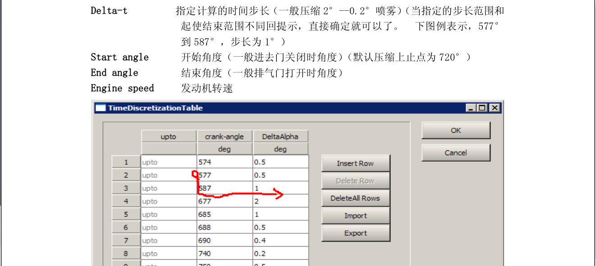Click the OK button
The width and height of the screenshot is (596, 266).
pos(455,130)
